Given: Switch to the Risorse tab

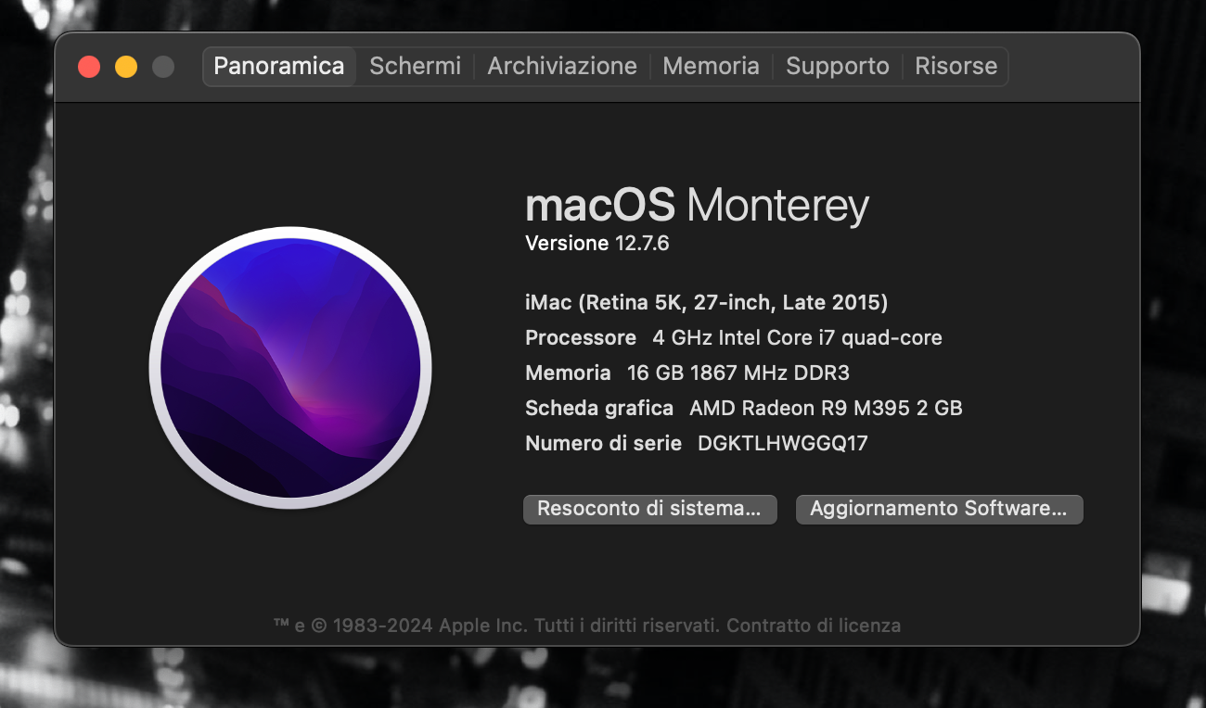Looking at the screenshot, I should tap(956, 67).
